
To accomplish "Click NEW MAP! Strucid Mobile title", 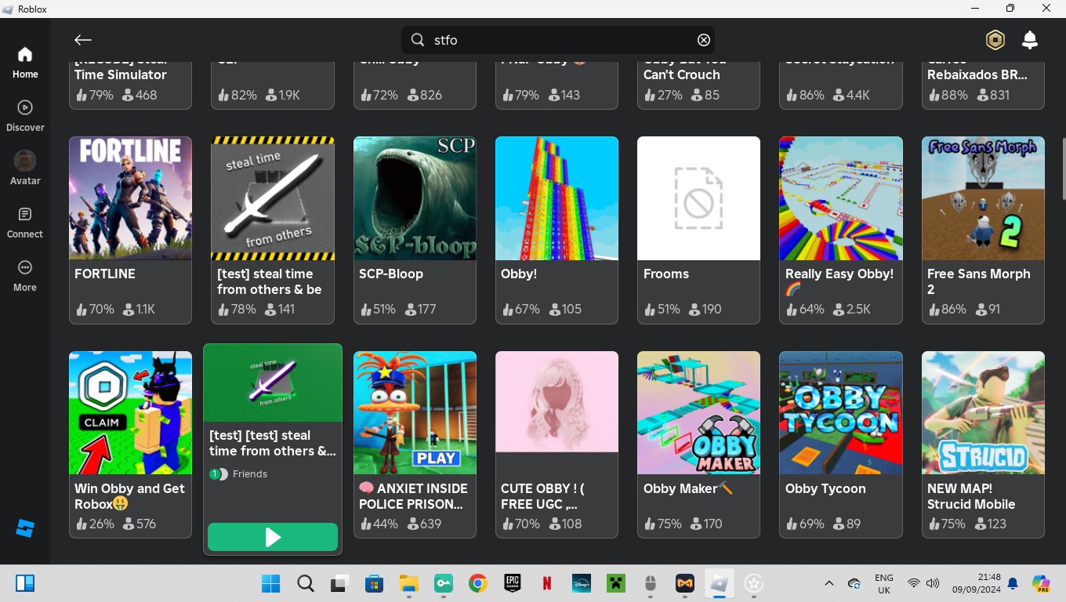I will pyautogui.click(x=971, y=496).
